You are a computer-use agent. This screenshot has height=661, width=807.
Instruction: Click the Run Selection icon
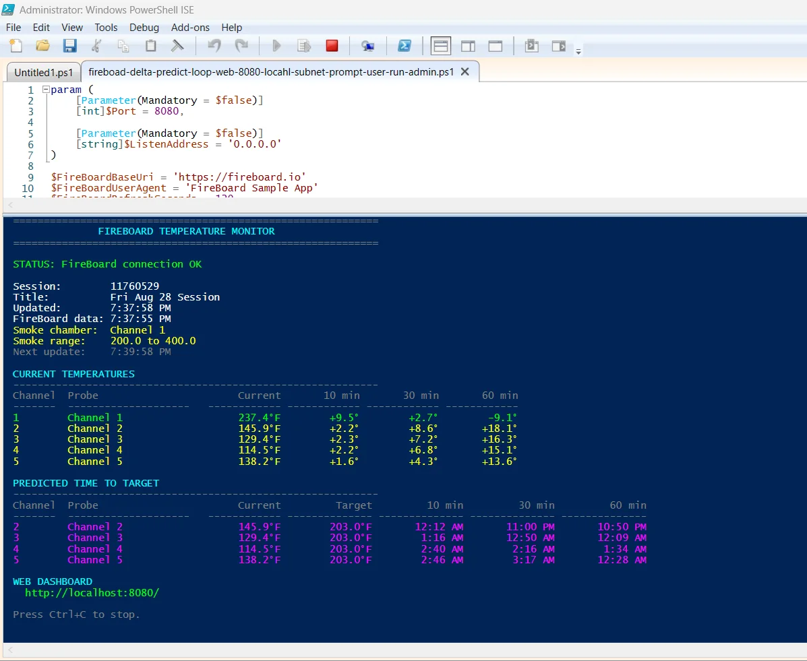click(x=304, y=46)
